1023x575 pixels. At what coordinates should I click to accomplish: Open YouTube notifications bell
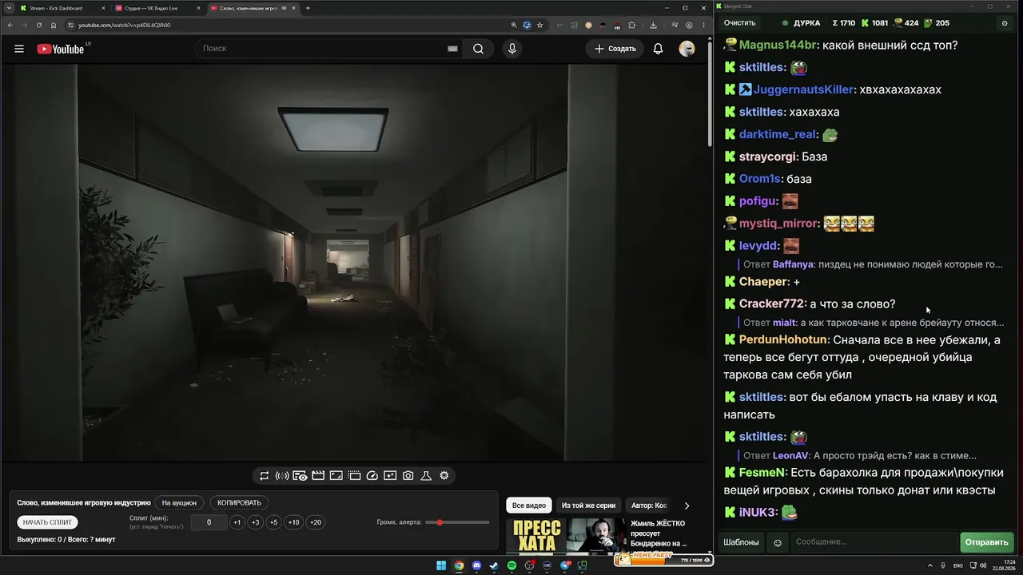tap(658, 49)
